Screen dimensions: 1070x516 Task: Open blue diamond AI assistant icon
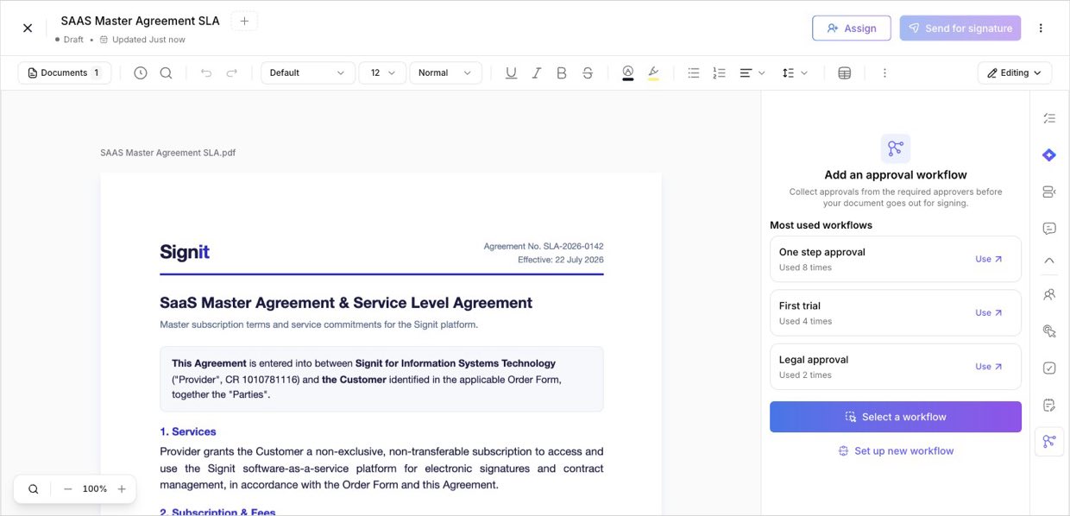[1049, 155]
